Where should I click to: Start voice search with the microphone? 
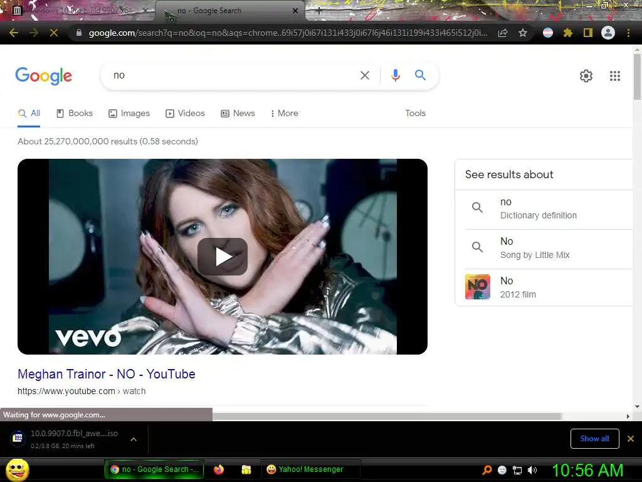coord(395,75)
